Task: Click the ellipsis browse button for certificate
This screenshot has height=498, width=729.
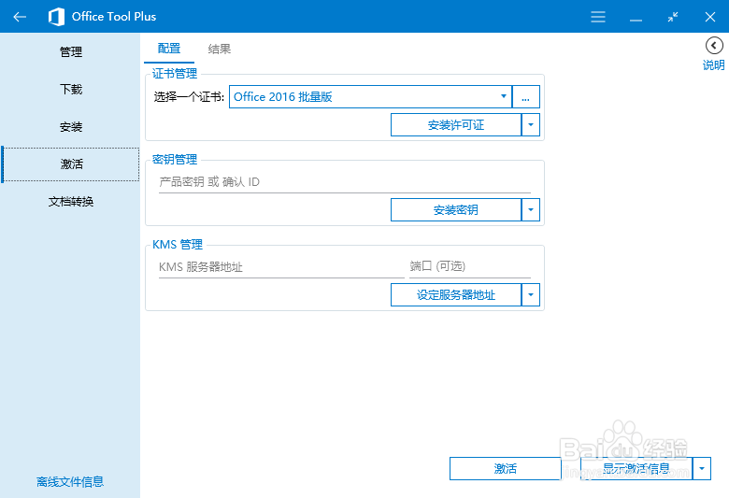Action: pos(526,97)
